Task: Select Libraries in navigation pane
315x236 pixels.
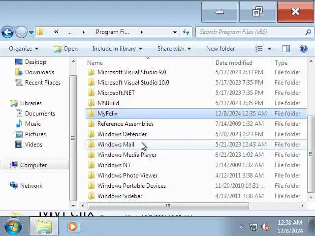Action: click(x=26, y=103)
